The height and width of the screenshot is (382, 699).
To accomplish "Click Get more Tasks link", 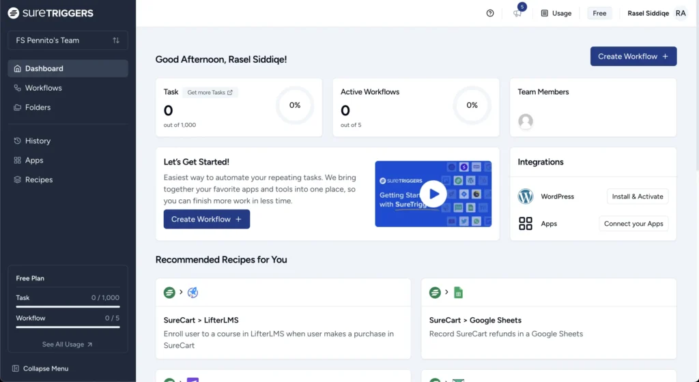I will click(x=210, y=93).
